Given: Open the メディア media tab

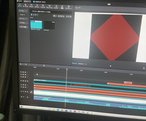Looking at the screenshot, I should click(x=20, y=5).
